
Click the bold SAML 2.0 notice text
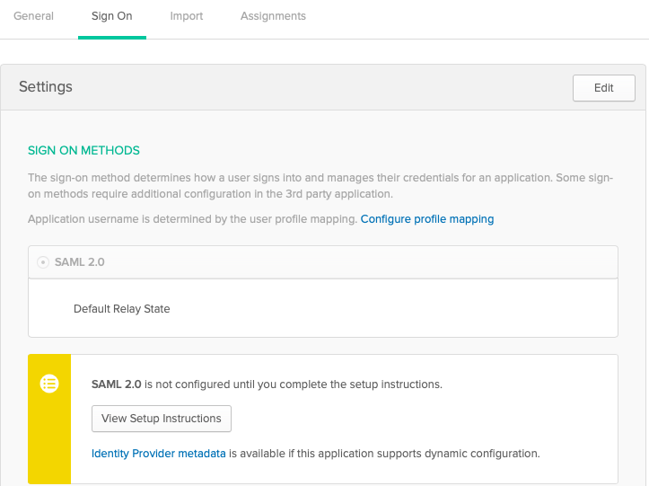click(x=117, y=384)
